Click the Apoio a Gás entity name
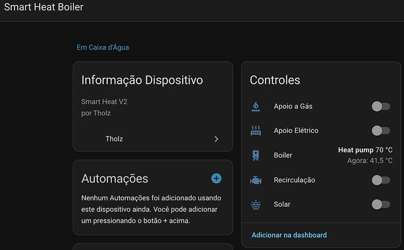 pyautogui.click(x=293, y=106)
